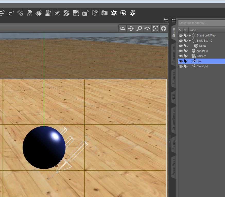Click the viewport Frame selection control
Screen dimensions: 225x197
click(x=155, y=29)
